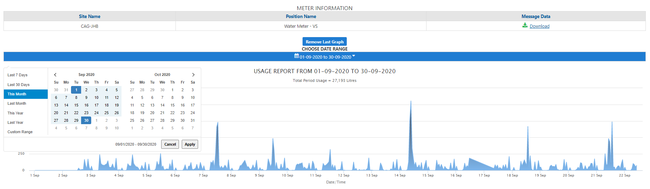650x189 pixels.
Task: Go to next month in calendar
Action: (193, 75)
